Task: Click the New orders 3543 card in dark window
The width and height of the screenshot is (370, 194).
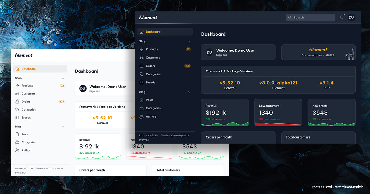Action: tap(332, 112)
